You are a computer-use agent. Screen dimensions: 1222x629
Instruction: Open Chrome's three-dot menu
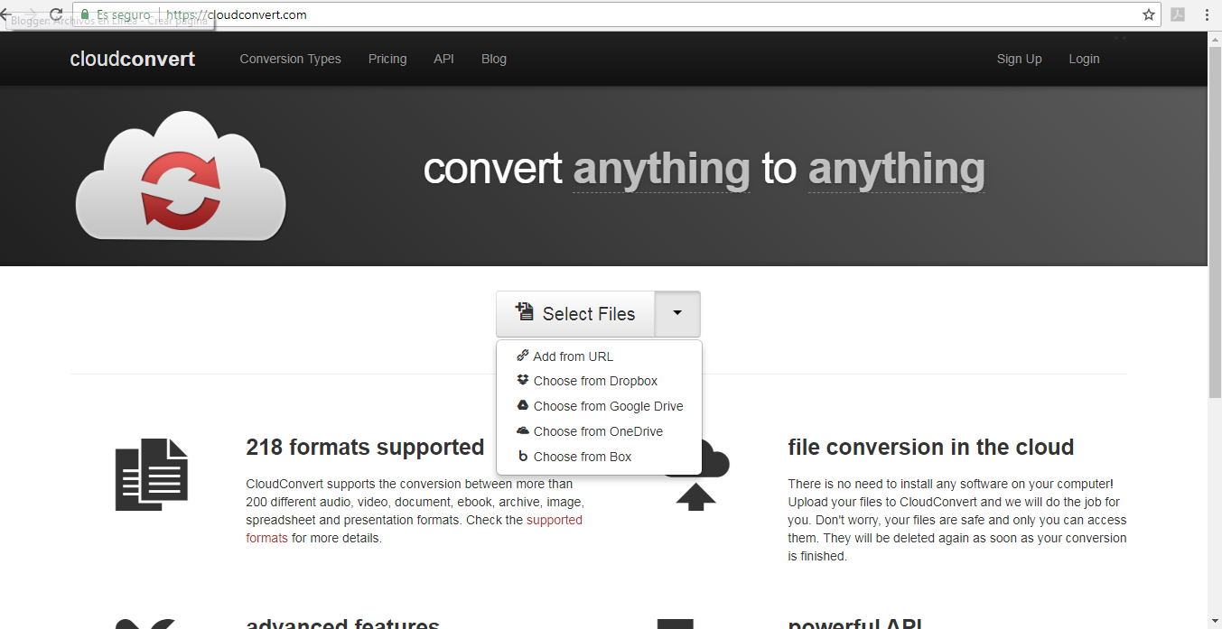pyautogui.click(x=1208, y=14)
